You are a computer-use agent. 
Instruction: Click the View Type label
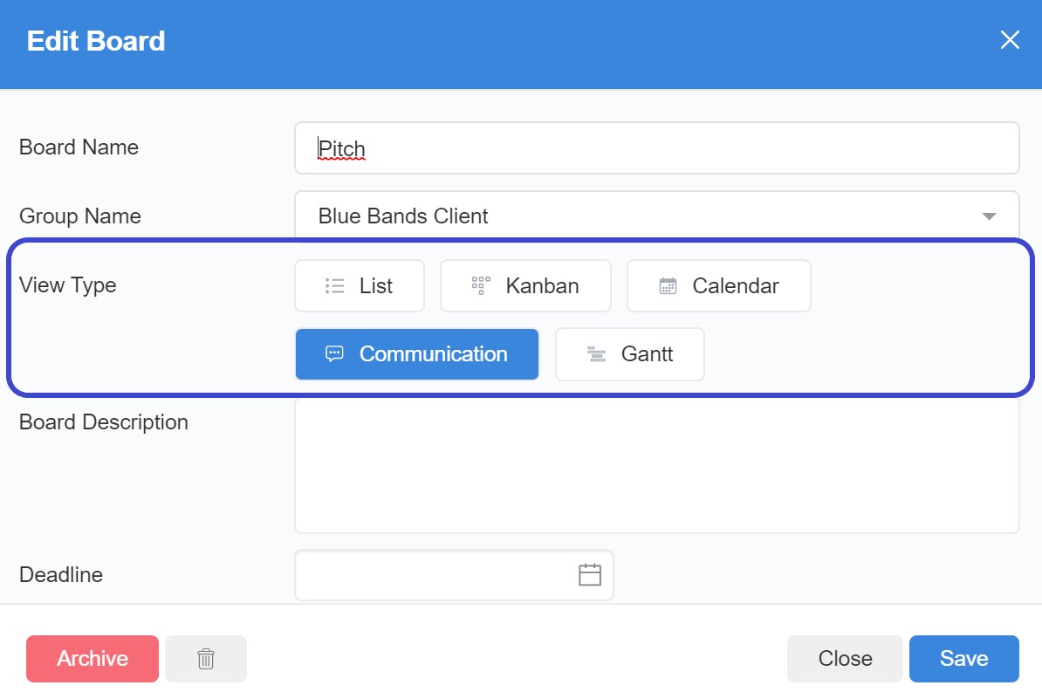tap(68, 285)
